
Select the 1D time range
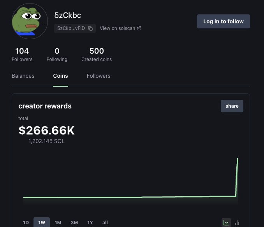tap(26, 223)
